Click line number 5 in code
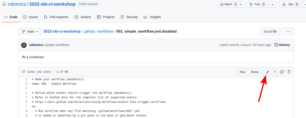This screenshot has width=306, height=118. 26,97
